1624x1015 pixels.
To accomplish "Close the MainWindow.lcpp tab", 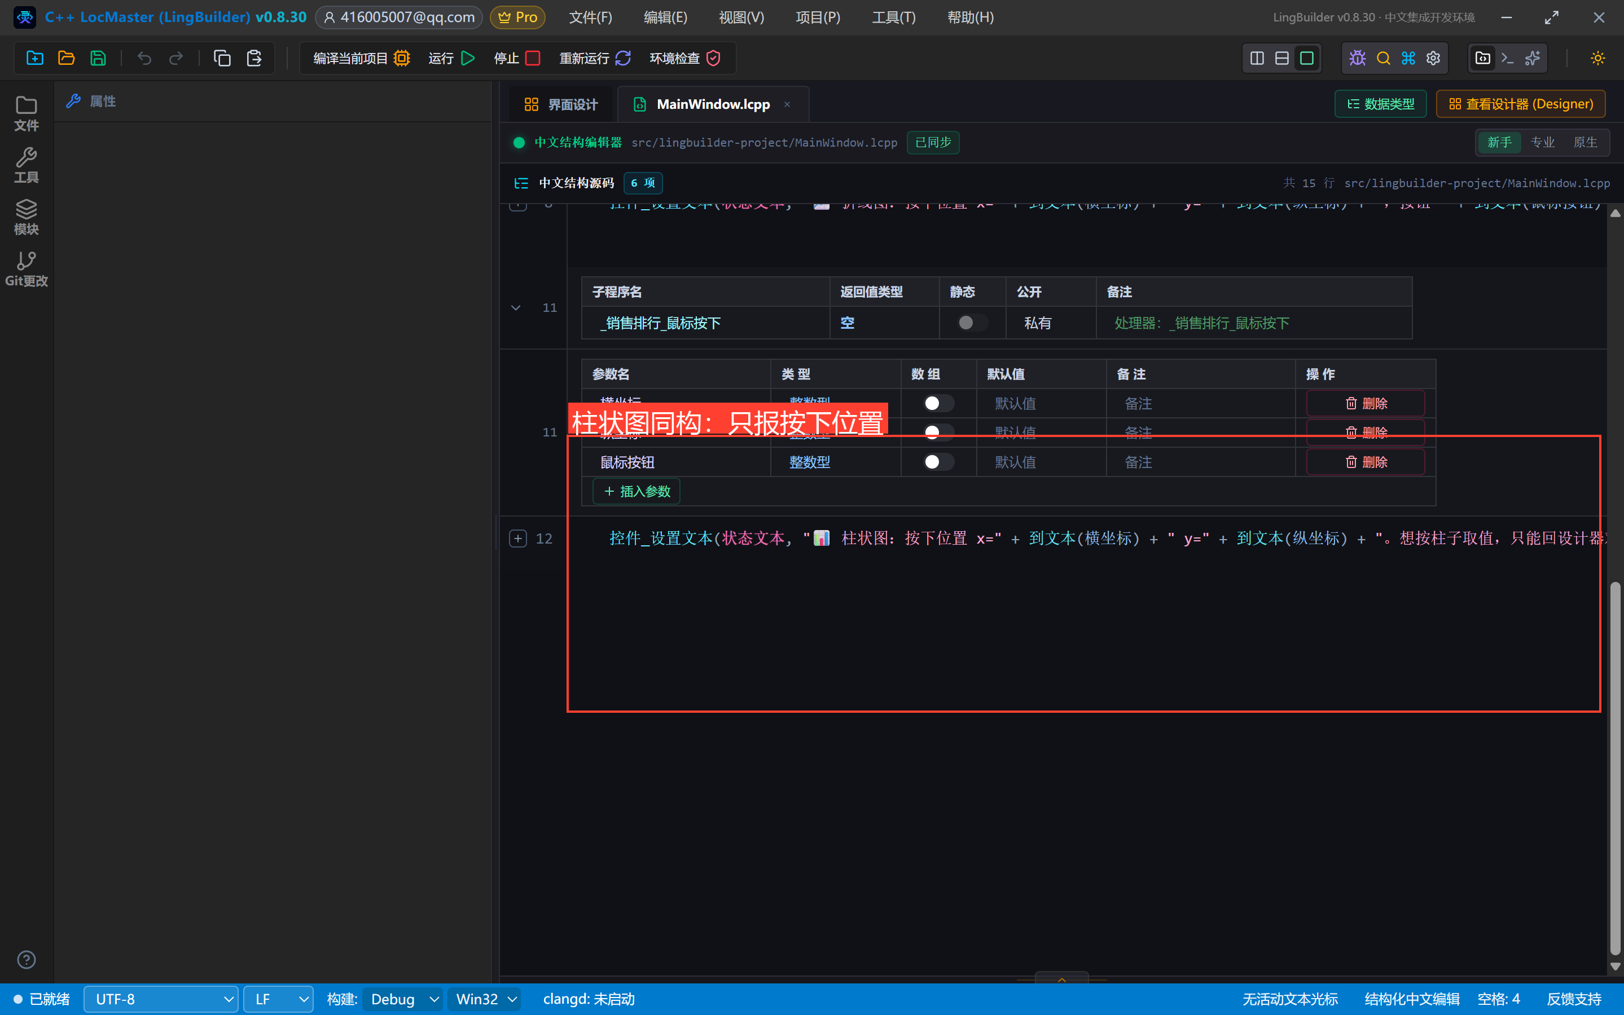I will [x=787, y=104].
